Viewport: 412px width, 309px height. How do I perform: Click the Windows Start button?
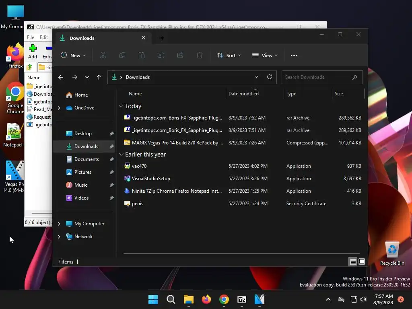click(x=153, y=299)
